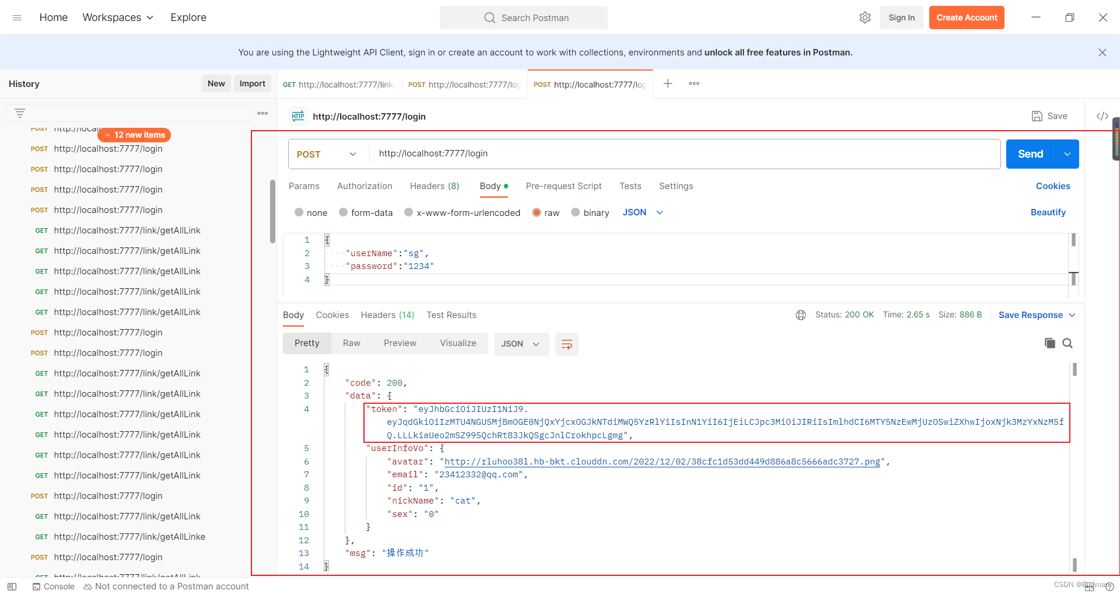Collapse the 12 new items badge
This screenshot has width=1120, height=594.
134,135
